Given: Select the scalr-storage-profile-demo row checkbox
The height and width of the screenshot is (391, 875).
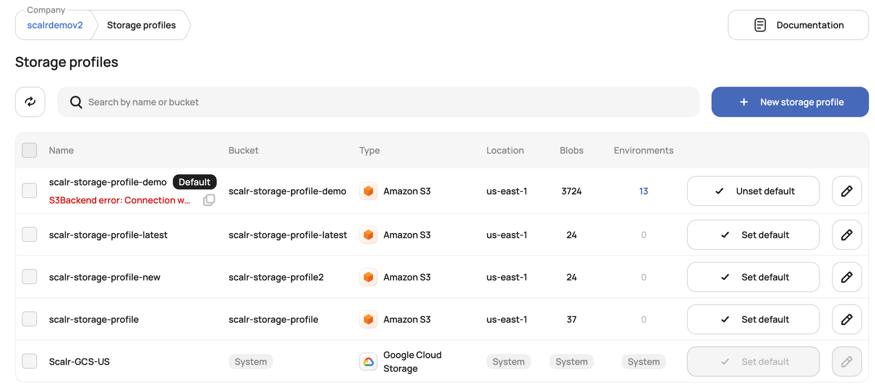Looking at the screenshot, I should point(29,191).
